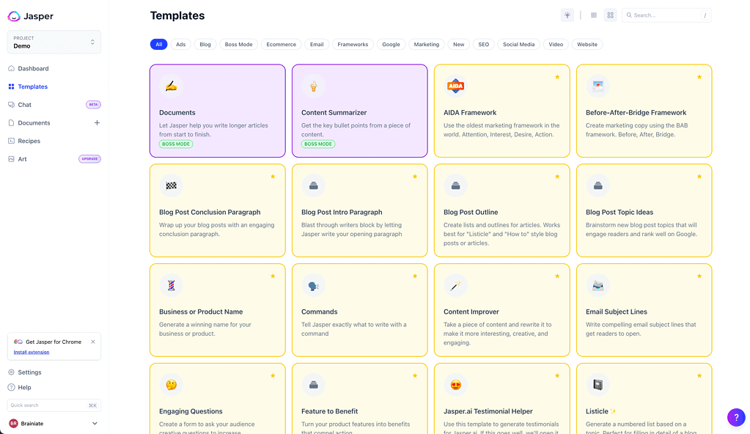The width and height of the screenshot is (750, 434).
Task: Toggle favorite star on Before-After-Bridge Framework
Action: pos(699,77)
